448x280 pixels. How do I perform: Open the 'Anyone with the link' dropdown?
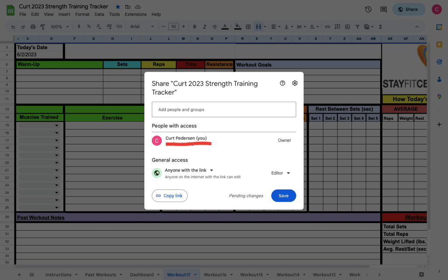(189, 170)
